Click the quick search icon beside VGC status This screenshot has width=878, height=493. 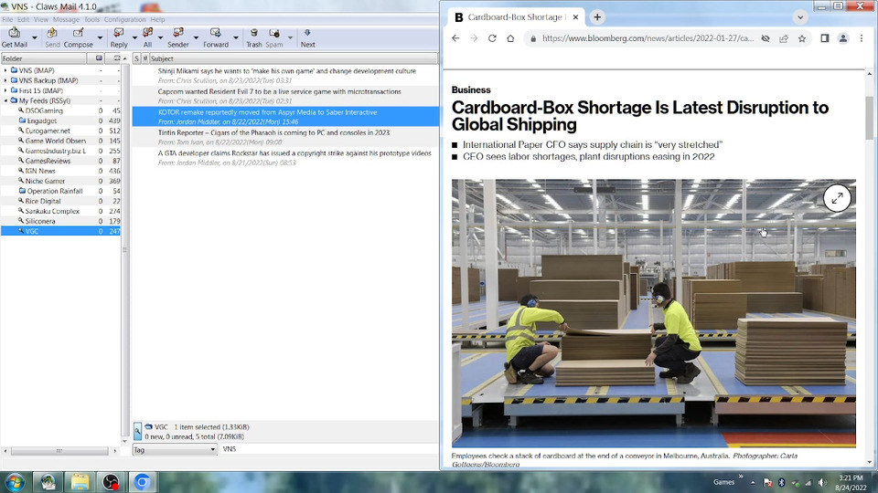coord(138,431)
